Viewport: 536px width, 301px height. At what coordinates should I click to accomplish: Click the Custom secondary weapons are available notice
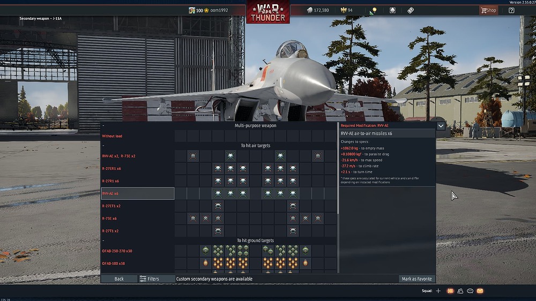pyautogui.click(x=214, y=279)
